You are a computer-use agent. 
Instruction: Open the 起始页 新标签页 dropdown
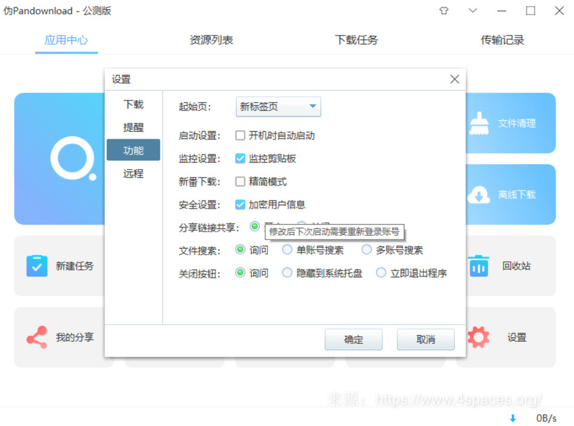point(278,107)
